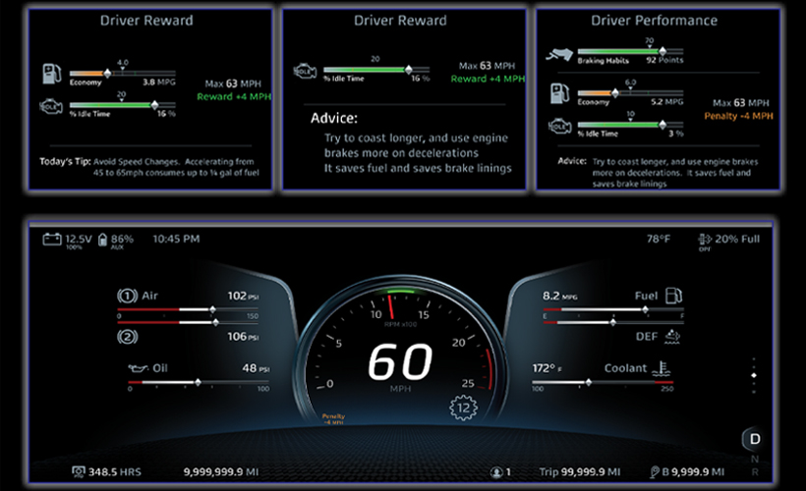Screen dimensions: 806x491
Task: Click the Economy slider in Driver Performance panel
Action: [x=631, y=93]
